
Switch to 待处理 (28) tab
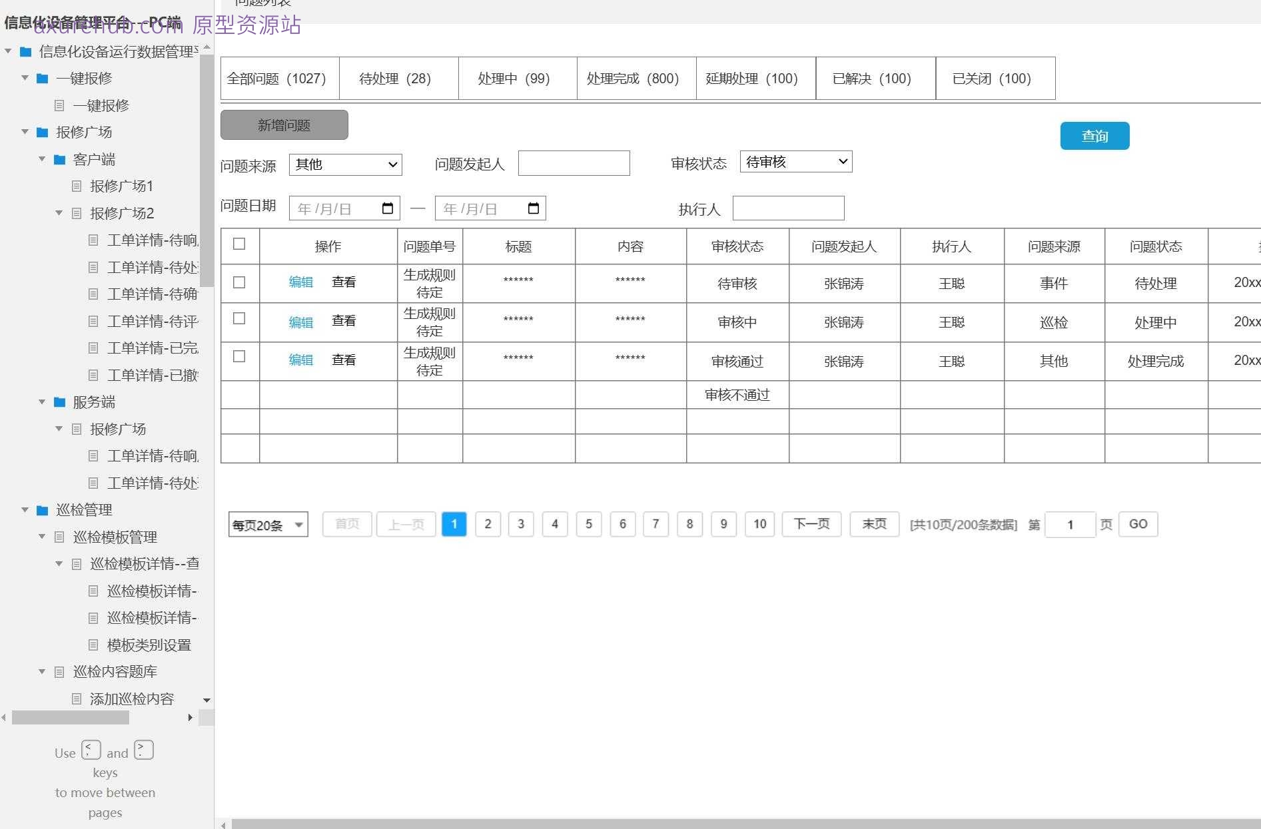point(398,79)
